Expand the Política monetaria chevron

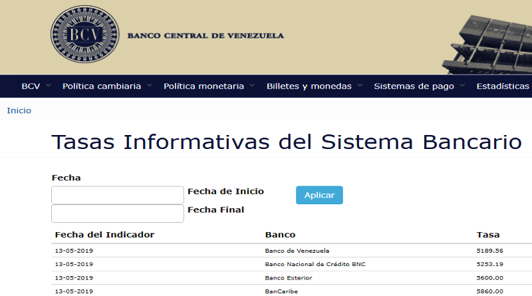coord(252,86)
